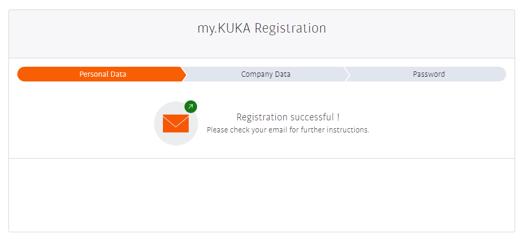
Task: Click the my.KUKA Registration heading
Action: pyautogui.click(x=261, y=28)
